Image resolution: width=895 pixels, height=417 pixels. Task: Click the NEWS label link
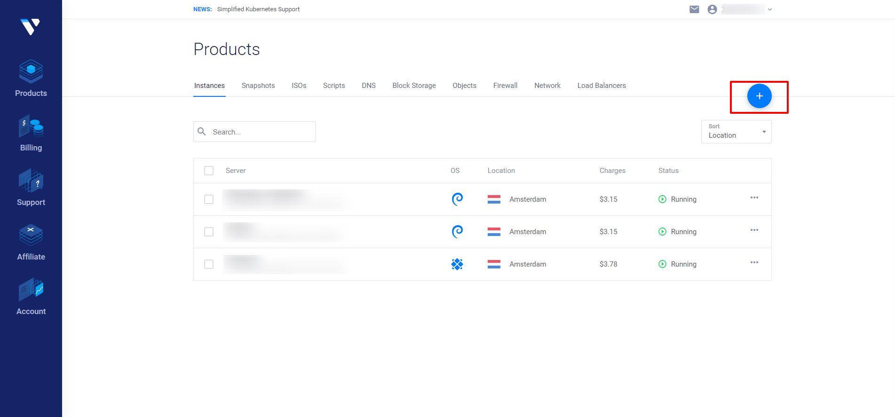[203, 9]
